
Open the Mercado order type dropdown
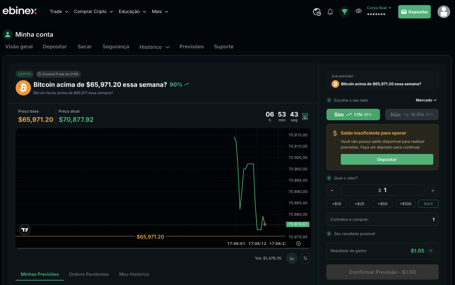(426, 100)
